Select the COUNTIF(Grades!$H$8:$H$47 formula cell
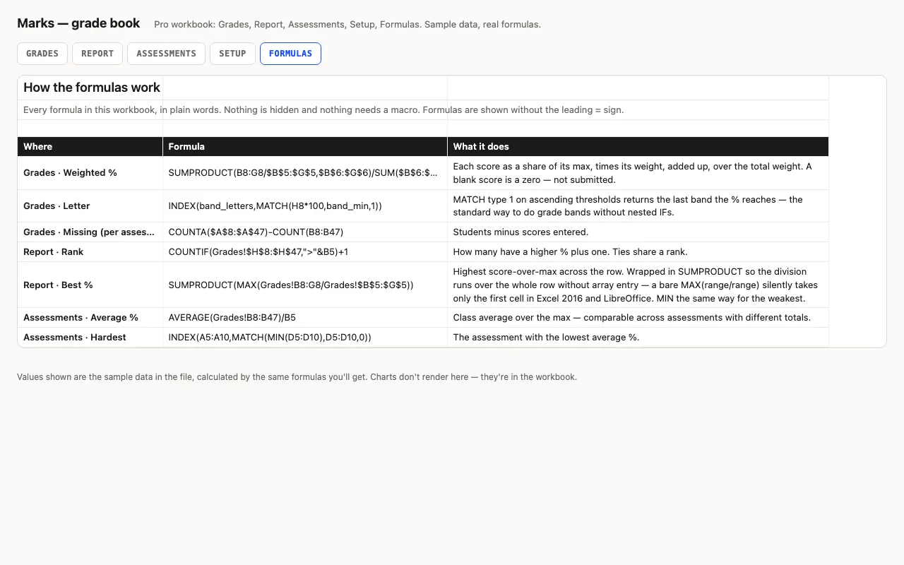This screenshot has width=904, height=565. pos(305,252)
